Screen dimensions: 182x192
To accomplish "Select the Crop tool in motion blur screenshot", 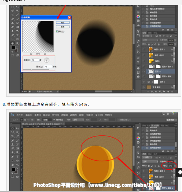I will (12, 15).
